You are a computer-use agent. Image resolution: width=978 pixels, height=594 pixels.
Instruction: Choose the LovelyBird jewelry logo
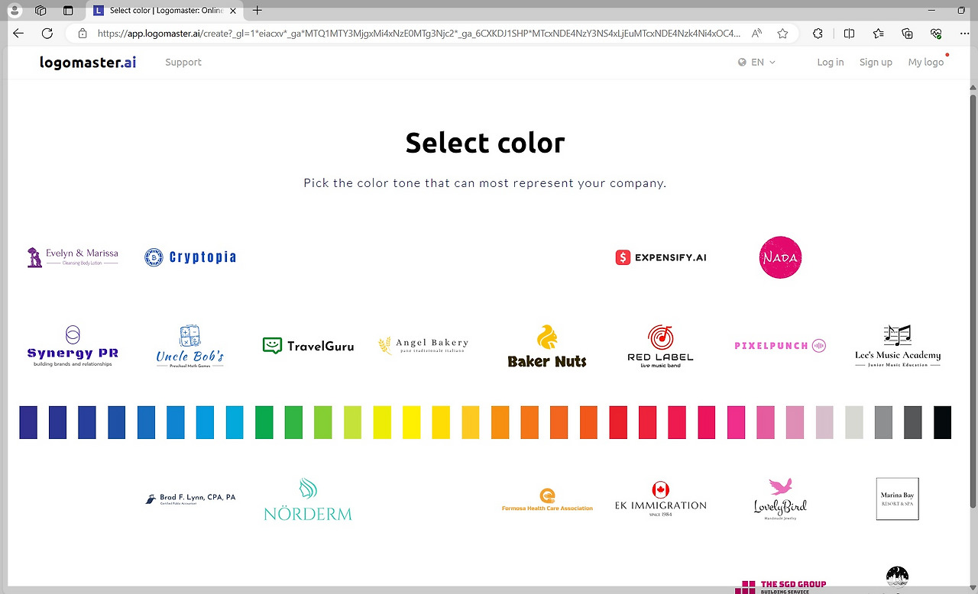click(780, 499)
